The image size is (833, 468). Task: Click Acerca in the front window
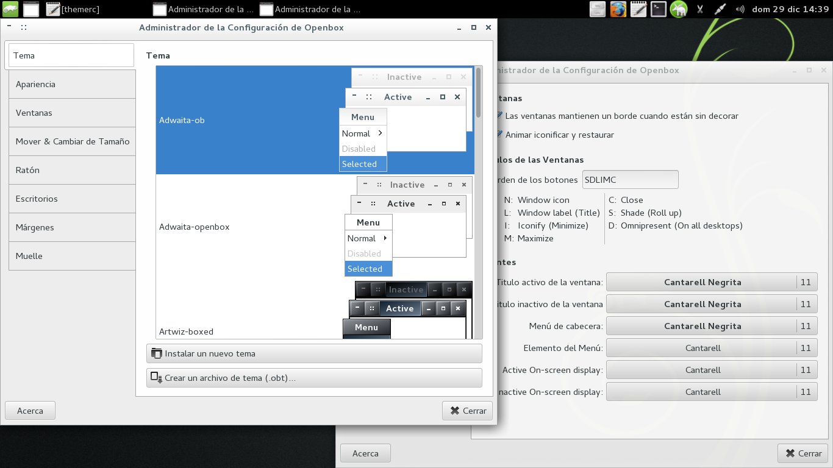pos(30,411)
